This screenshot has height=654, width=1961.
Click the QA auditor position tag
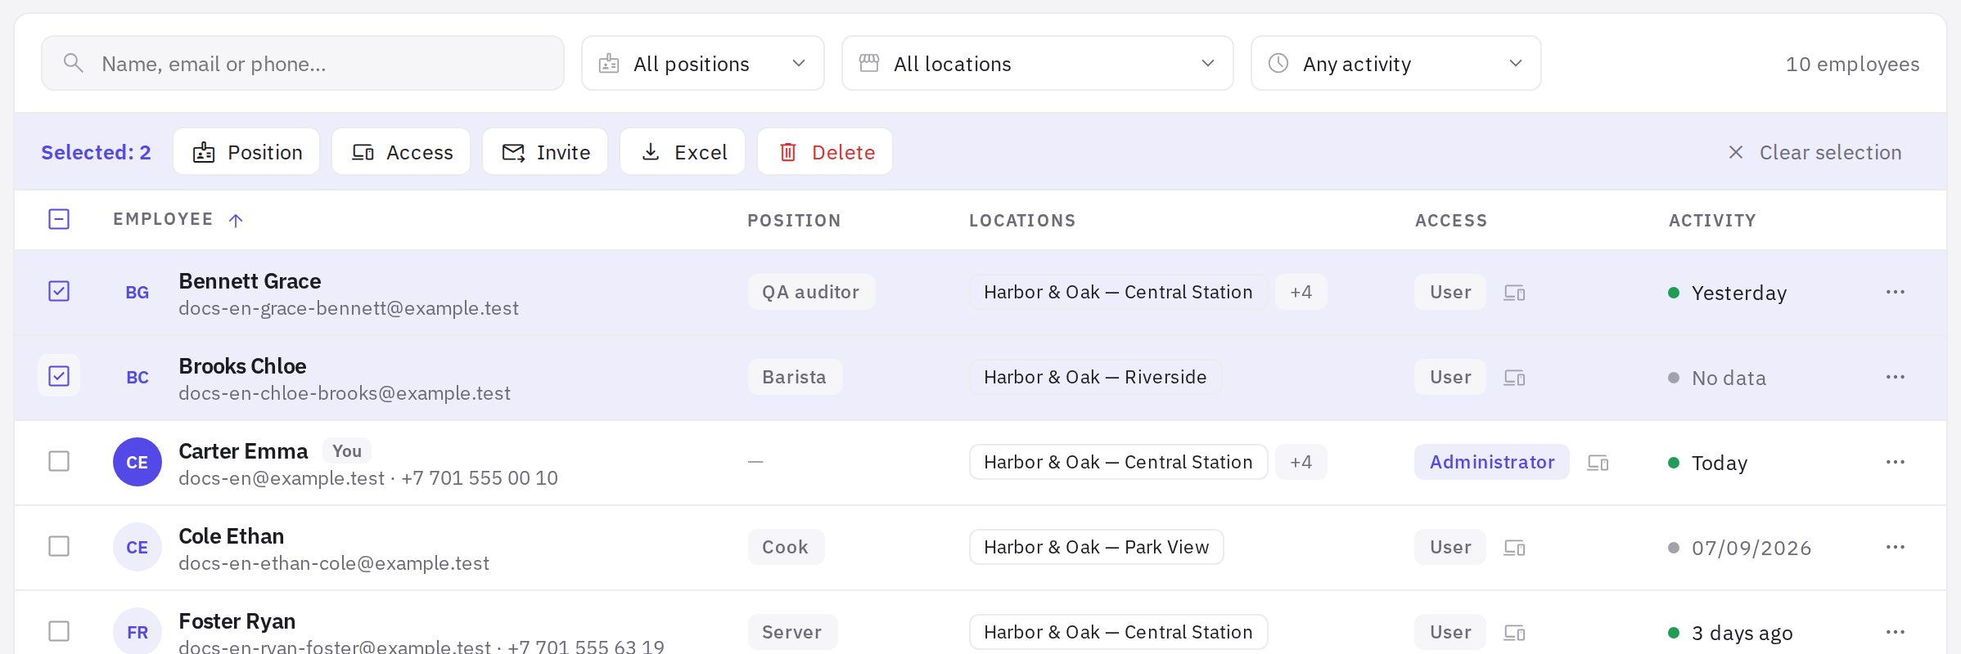[811, 292]
